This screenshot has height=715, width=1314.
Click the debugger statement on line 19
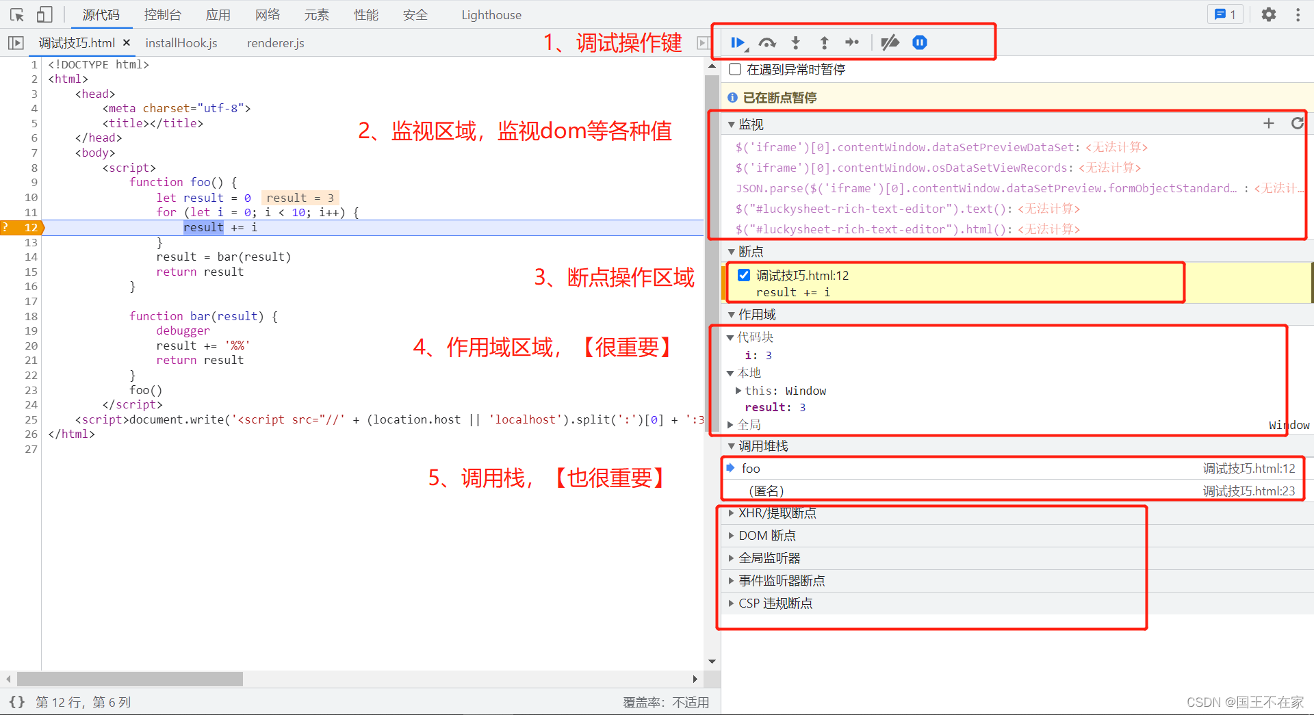coord(183,330)
